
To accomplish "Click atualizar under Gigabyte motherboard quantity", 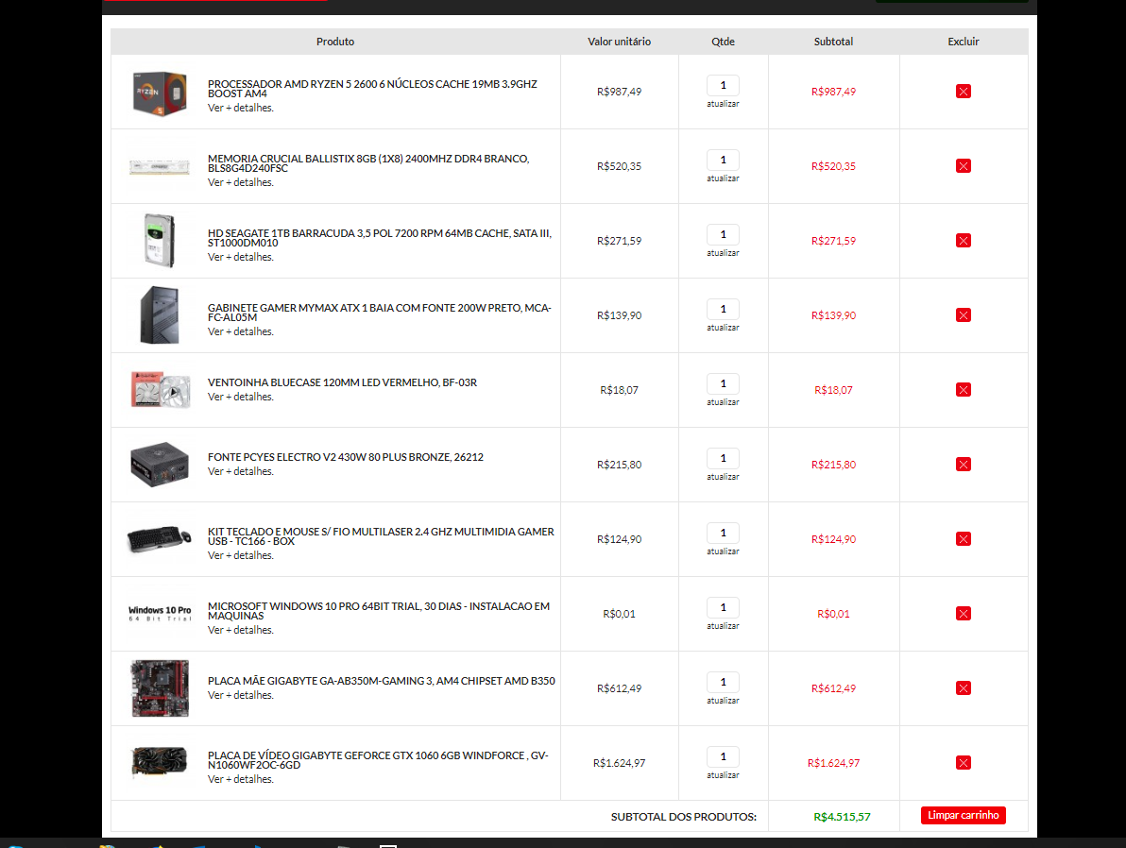I will click(724, 702).
